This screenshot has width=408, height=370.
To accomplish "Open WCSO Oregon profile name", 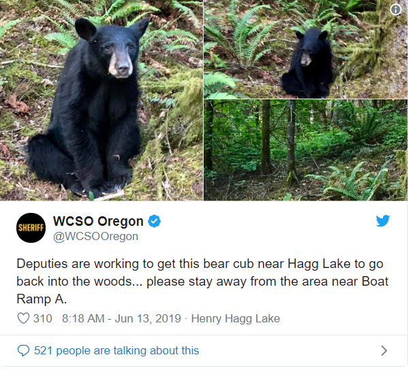I will (98, 221).
